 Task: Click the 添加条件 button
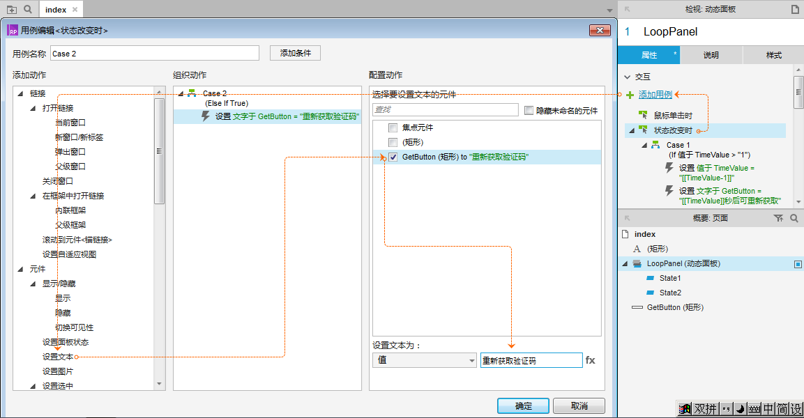(x=295, y=53)
